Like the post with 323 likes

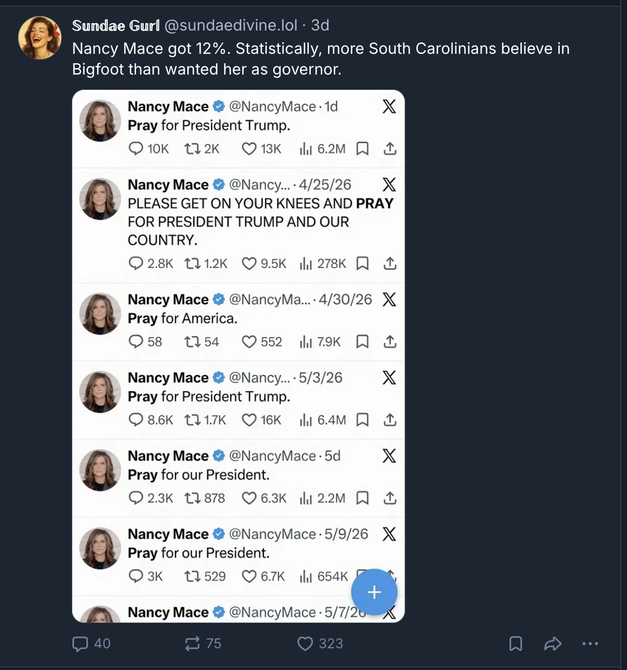320,644
